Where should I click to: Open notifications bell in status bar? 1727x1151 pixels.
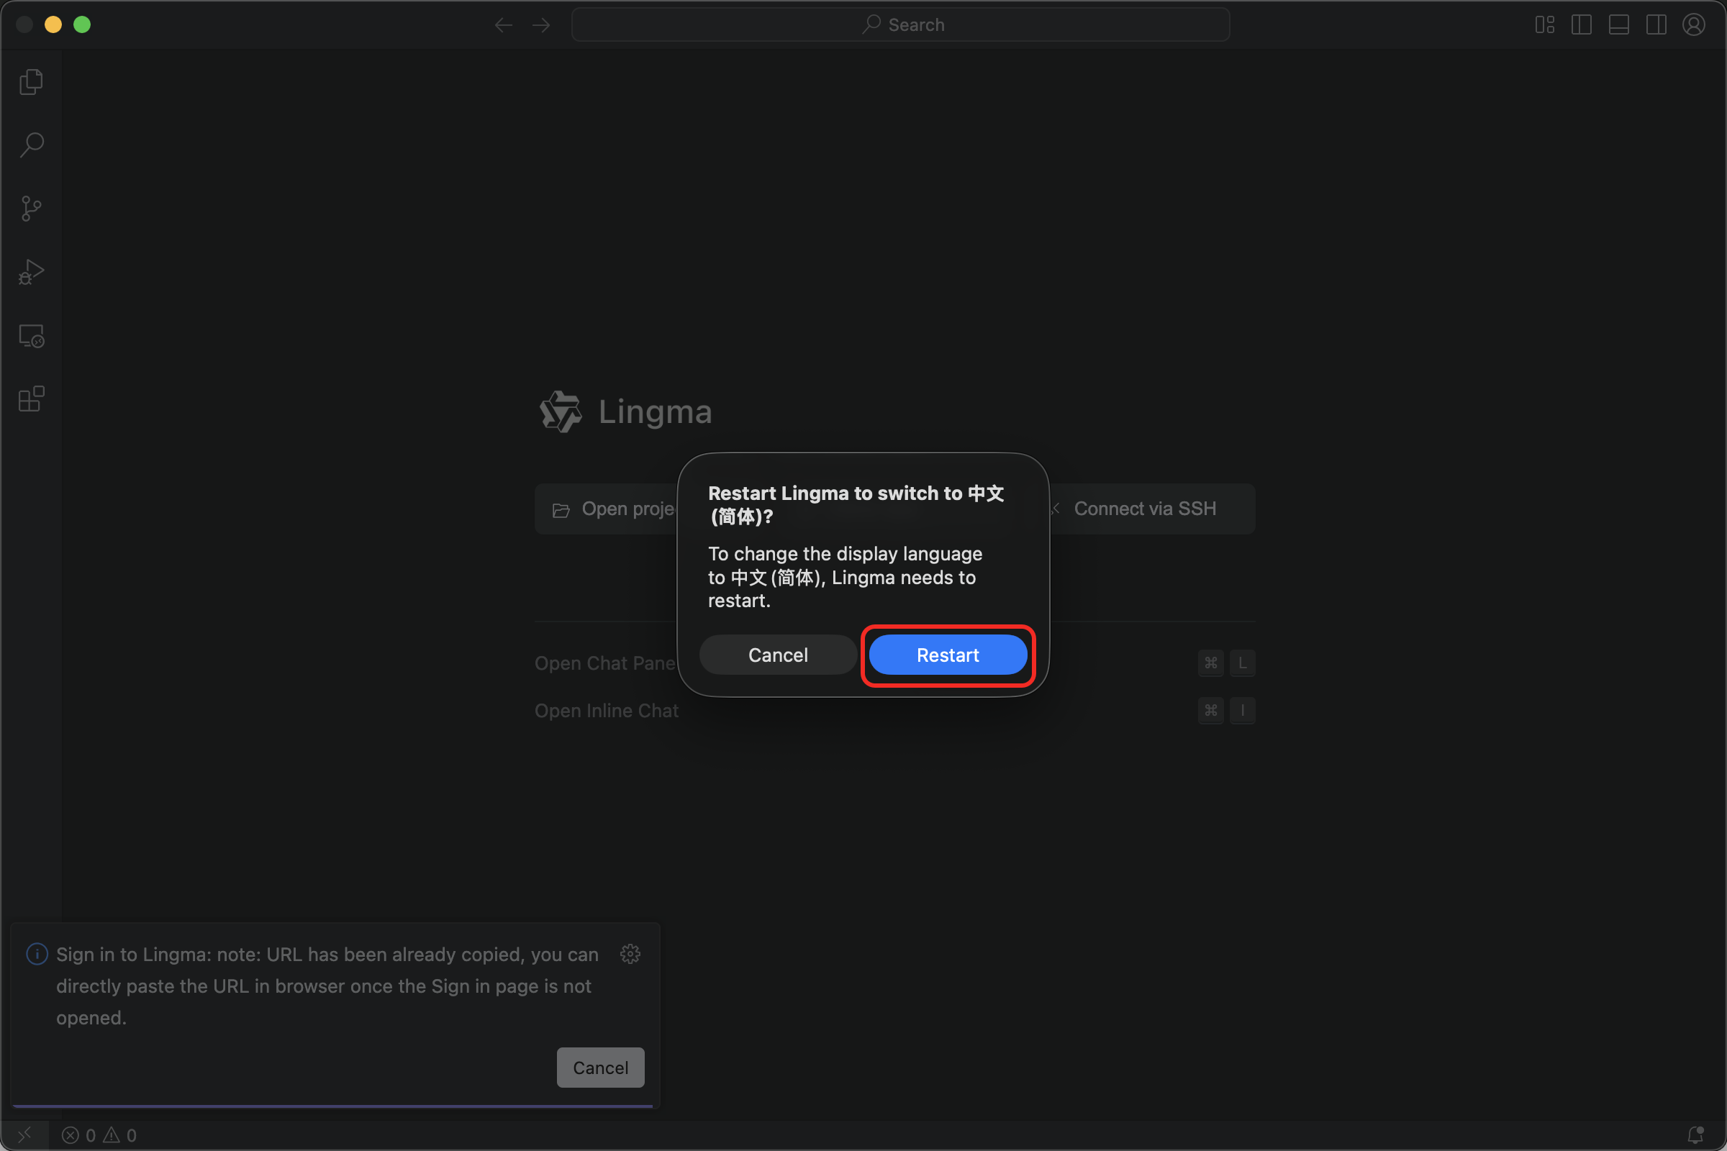(1695, 1135)
